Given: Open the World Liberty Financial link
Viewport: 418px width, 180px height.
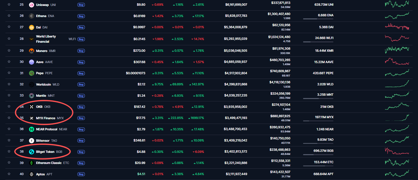Looking at the screenshot, I should [x=46, y=39].
